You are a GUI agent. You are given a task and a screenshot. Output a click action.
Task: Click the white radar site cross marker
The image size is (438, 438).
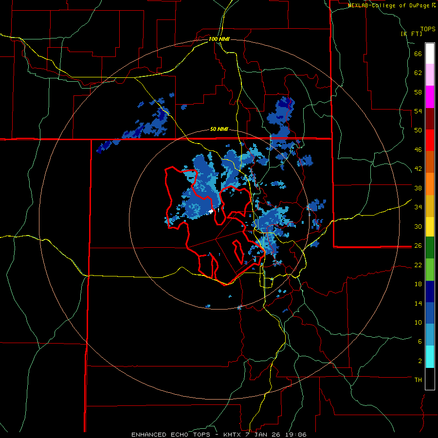click(x=211, y=212)
